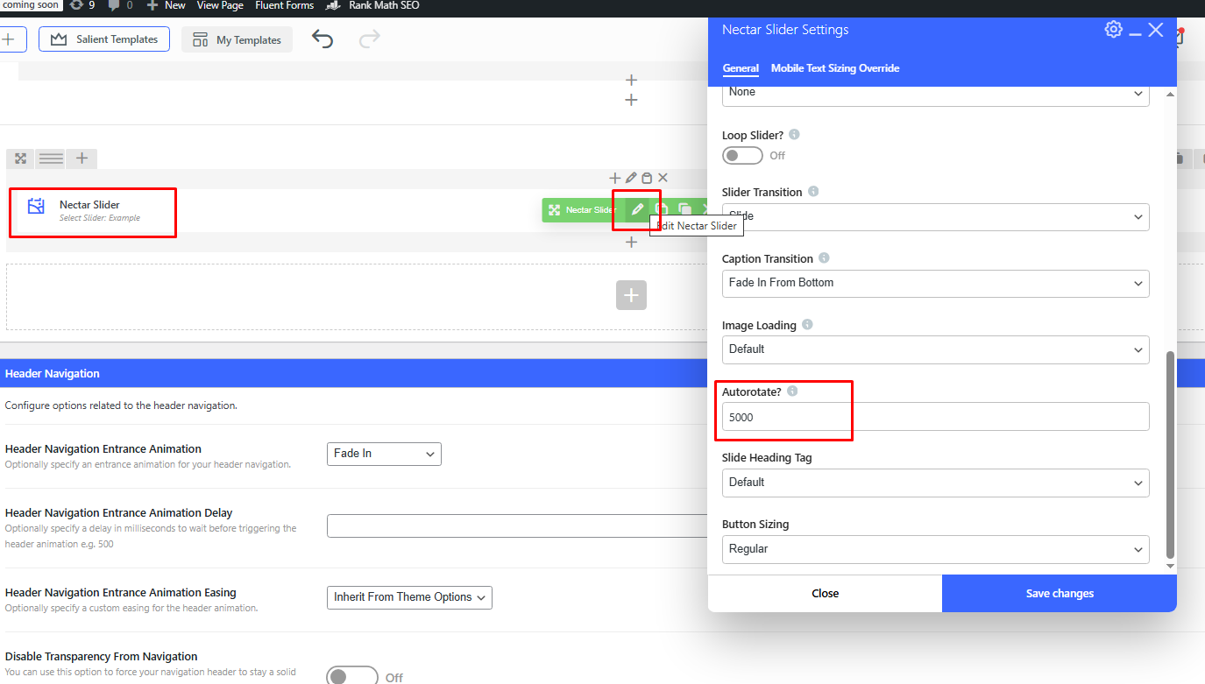Click the row layout lines icon
This screenshot has width=1205, height=684.
[51, 159]
